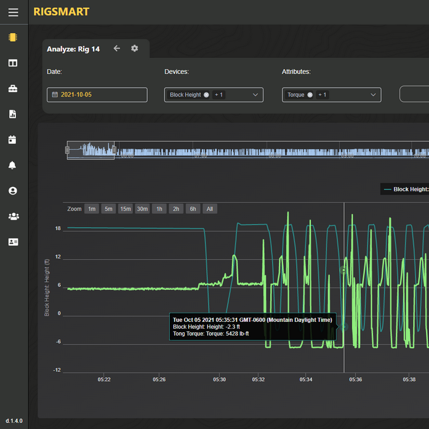The width and height of the screenshot is (429, 429).
Task: Set zoom to 1m
Action: (92, 209)
